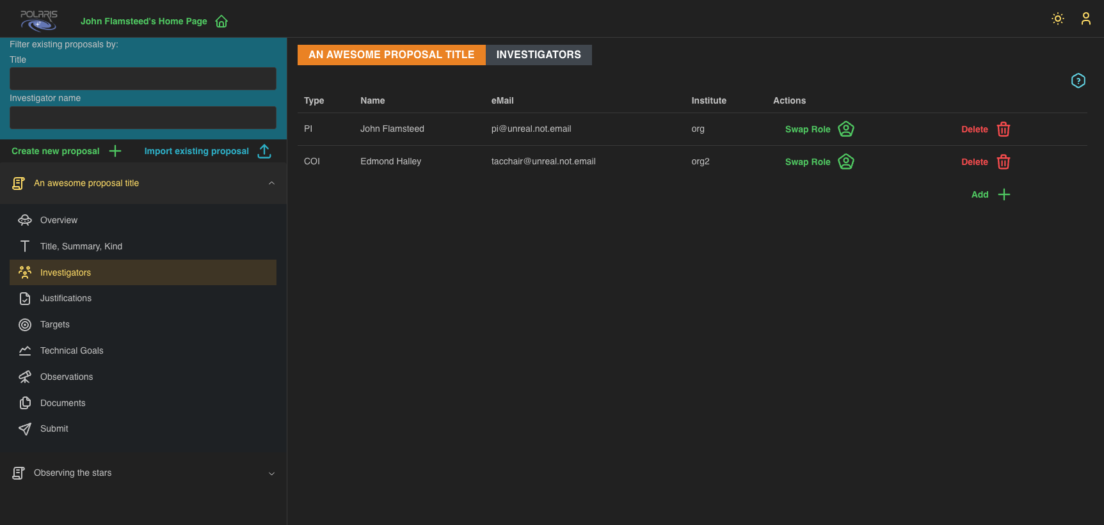The height and width of the screenshot is (525, 1104).
Task: Focus the Investigator name filter field
Action: (143, 118)
